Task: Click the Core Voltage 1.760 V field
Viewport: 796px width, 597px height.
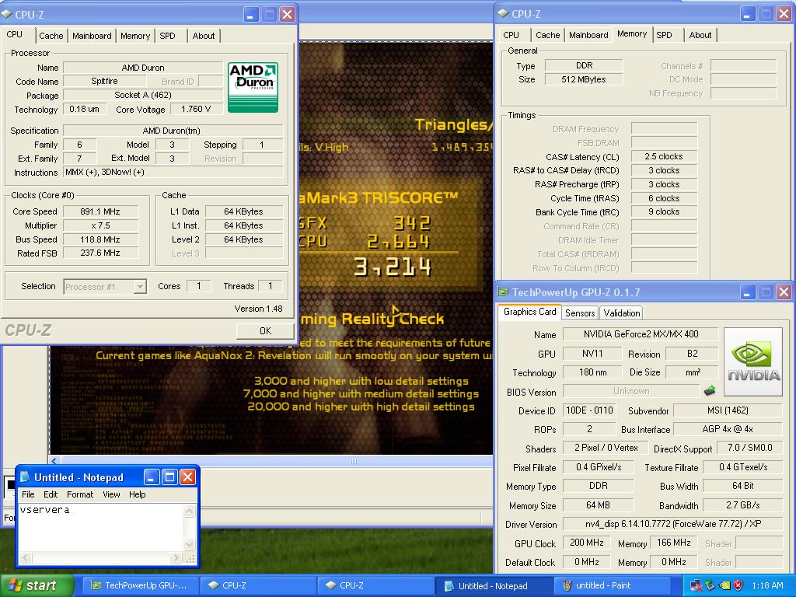Action: click(x=196, y=109)
